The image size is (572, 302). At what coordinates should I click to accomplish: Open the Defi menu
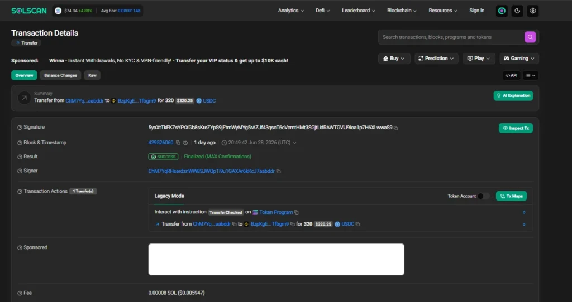[x=322, y=11]
